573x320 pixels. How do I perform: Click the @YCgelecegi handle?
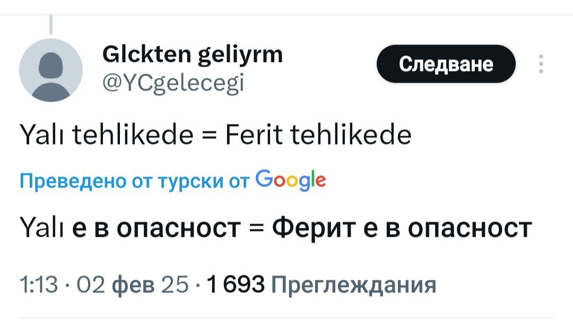click(x=171, y=82)
